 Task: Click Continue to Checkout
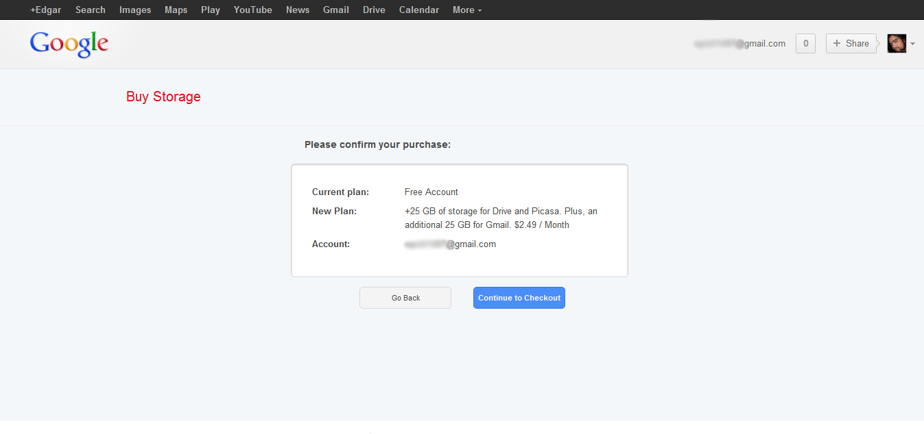519,297
